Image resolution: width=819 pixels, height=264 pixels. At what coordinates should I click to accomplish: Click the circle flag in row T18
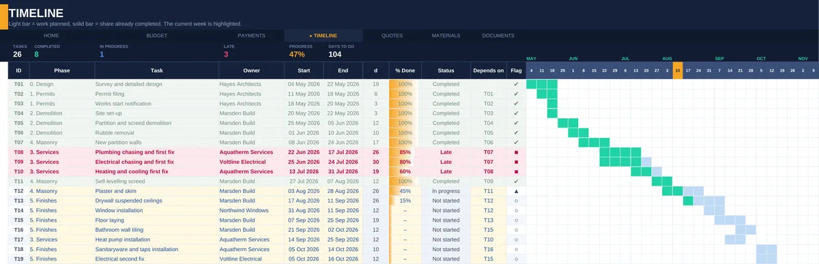(x=516, y=250)
